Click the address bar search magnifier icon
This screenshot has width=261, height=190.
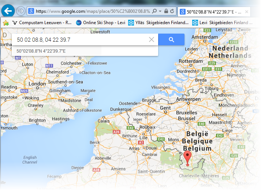click(x=154, y=11)
